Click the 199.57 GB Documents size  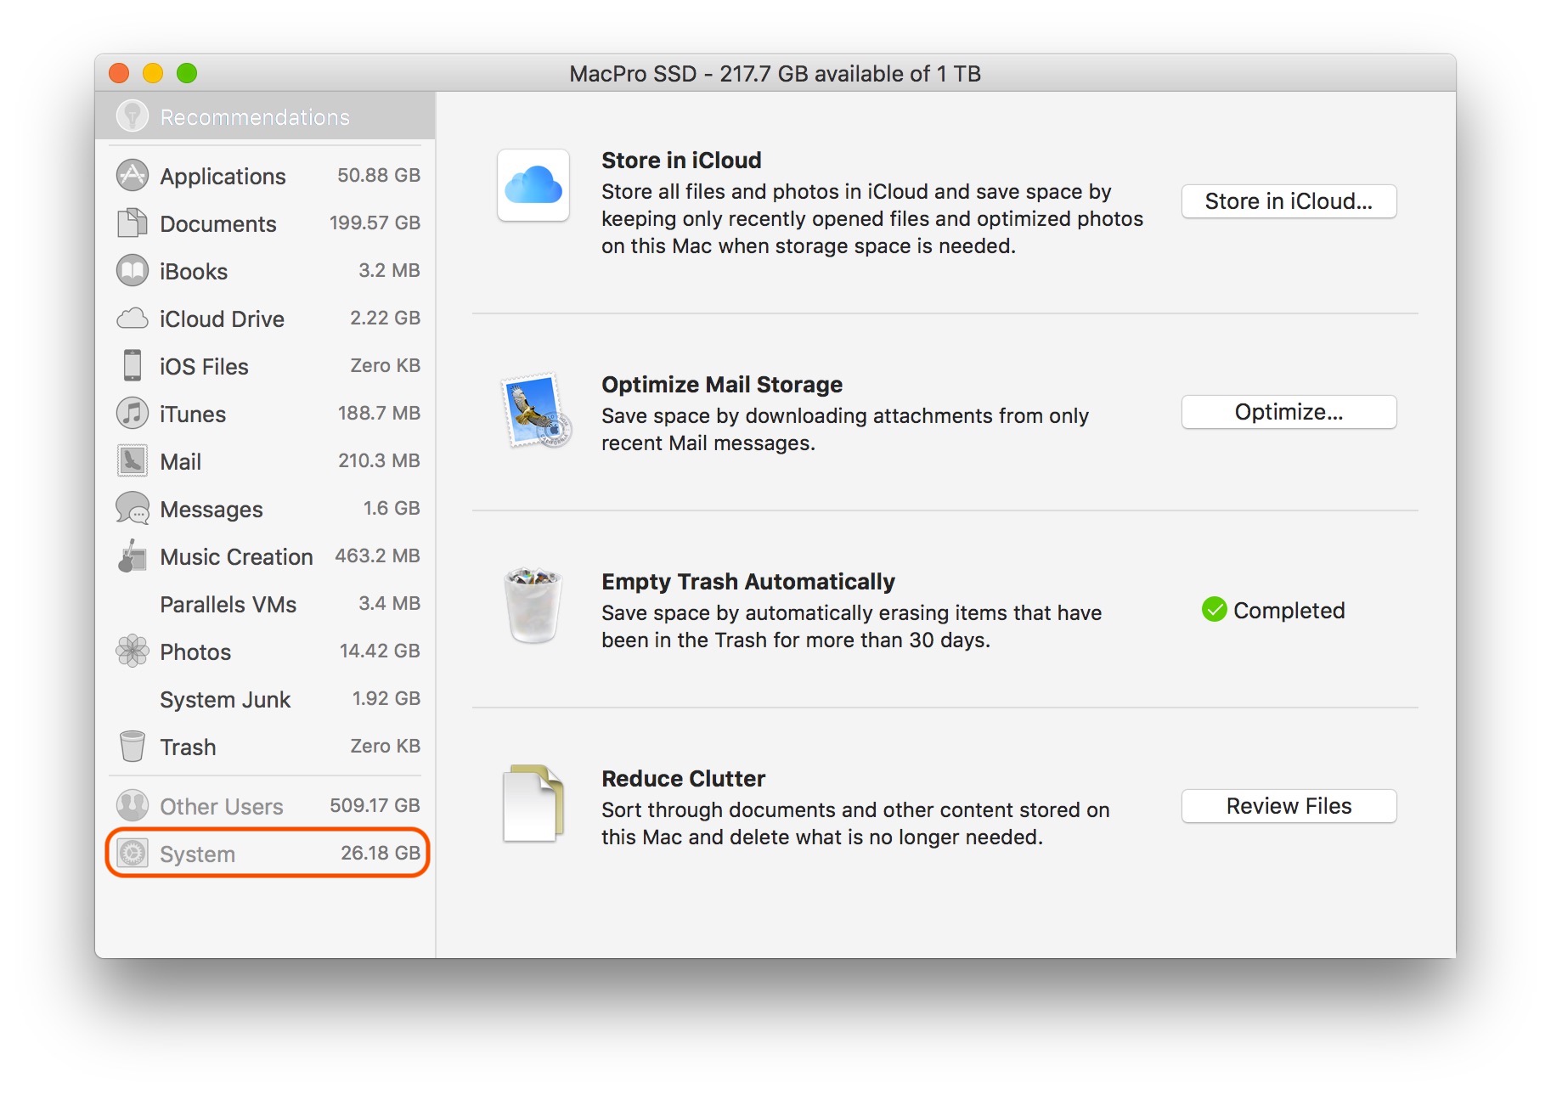tap(375, 223)
